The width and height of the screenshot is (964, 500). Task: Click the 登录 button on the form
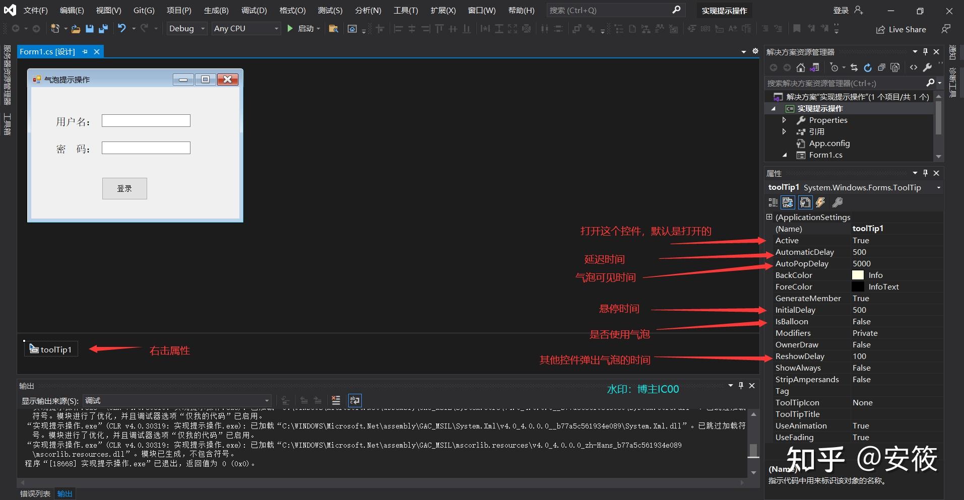(124, 188)
